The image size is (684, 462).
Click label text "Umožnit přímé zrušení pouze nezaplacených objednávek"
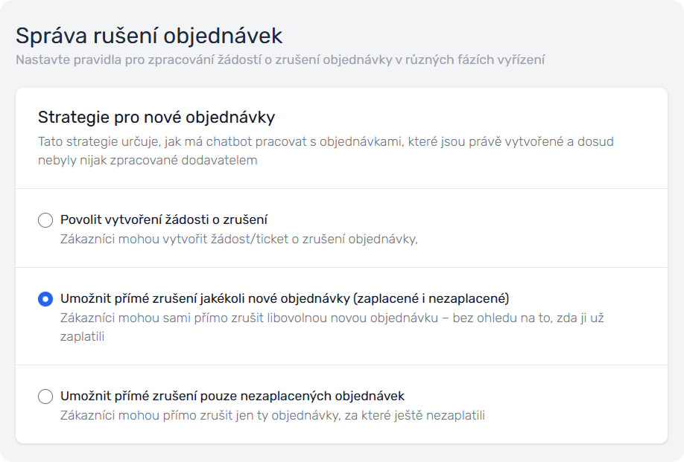tap(232, 396)
